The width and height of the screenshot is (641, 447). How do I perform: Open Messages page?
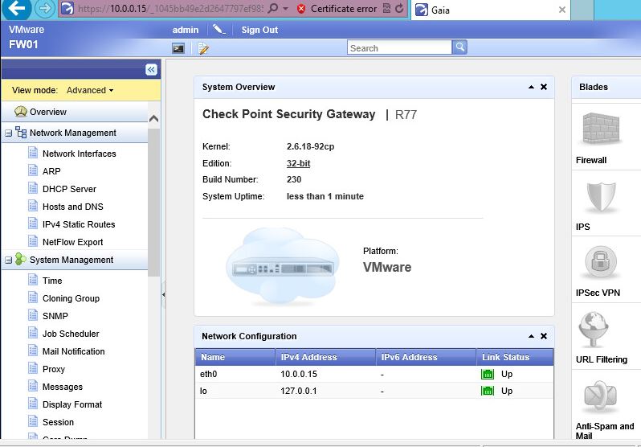[x=62, y=387]
